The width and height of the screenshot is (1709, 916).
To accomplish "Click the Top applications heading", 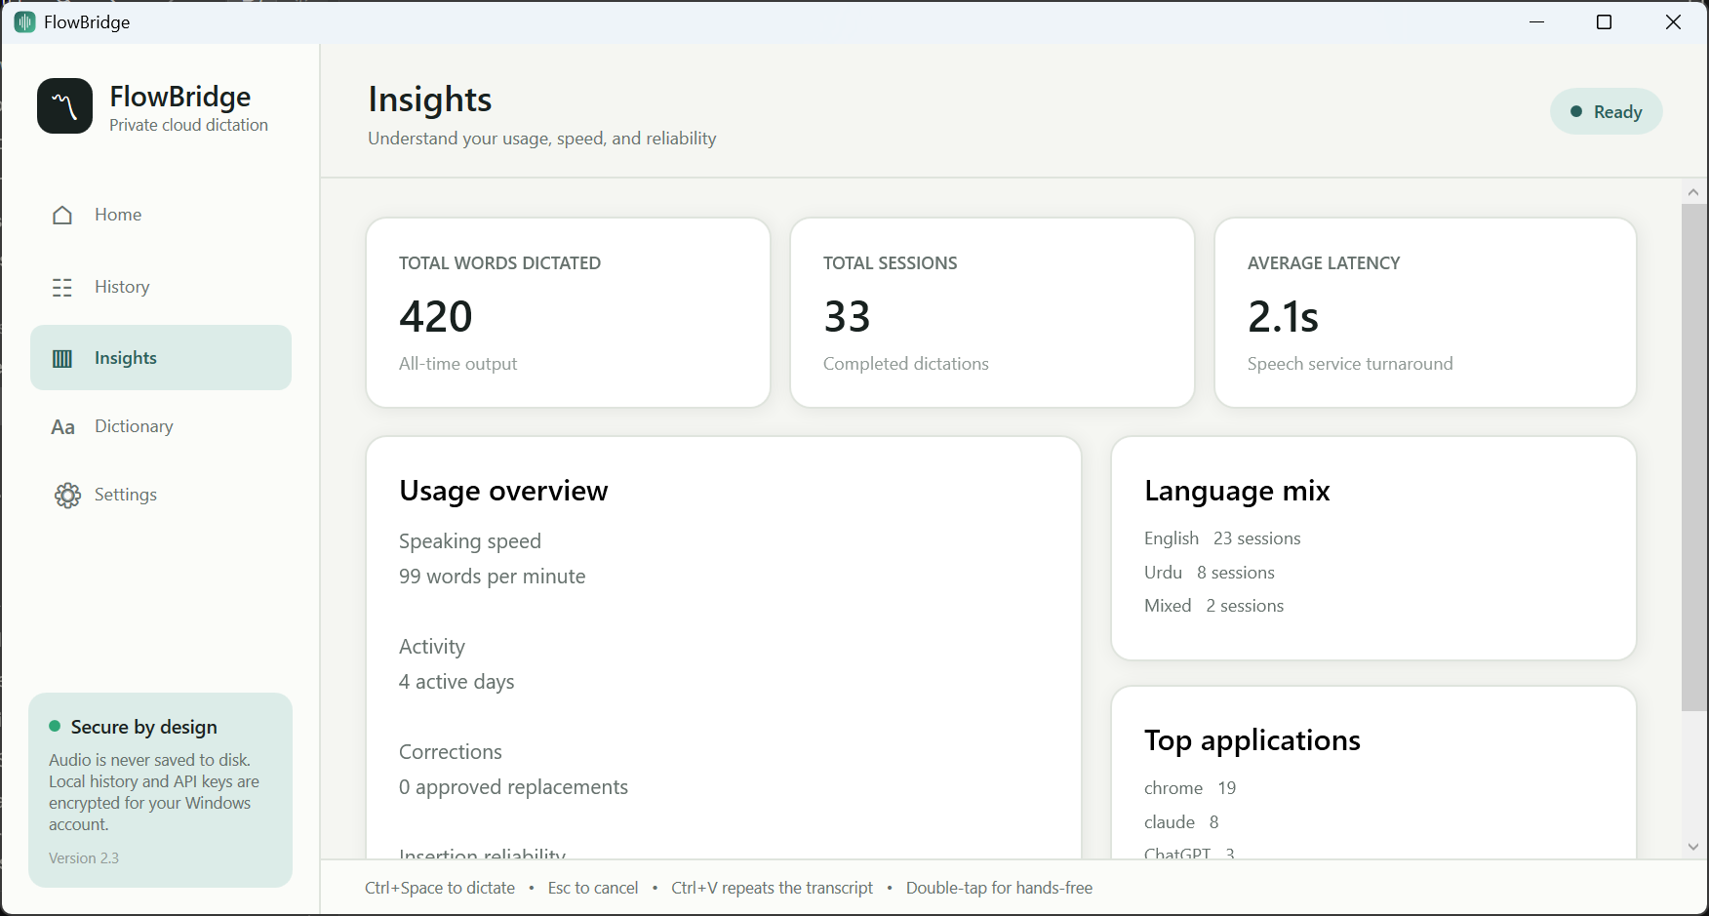I will click(x=1252, y=740).
